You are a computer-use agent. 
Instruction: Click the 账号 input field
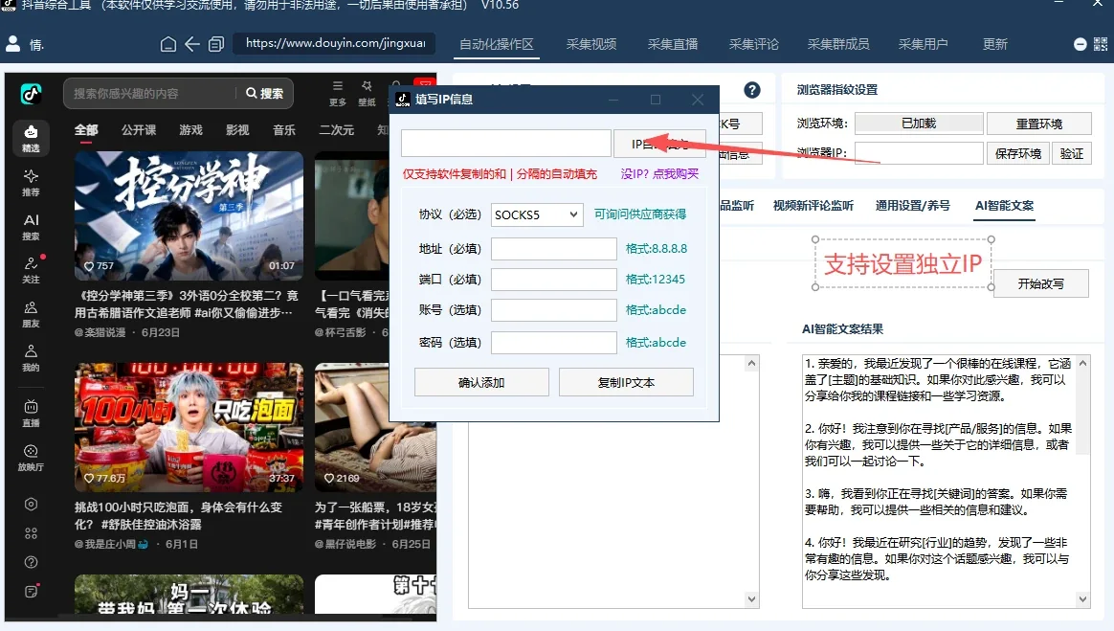[x=553, y=310]
